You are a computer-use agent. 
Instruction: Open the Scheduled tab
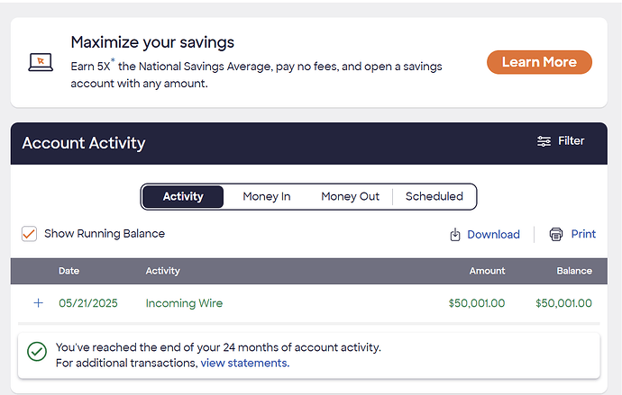434,197
